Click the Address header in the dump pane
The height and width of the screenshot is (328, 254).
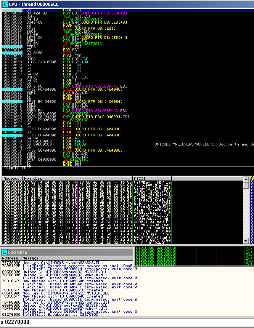(12, 178)
